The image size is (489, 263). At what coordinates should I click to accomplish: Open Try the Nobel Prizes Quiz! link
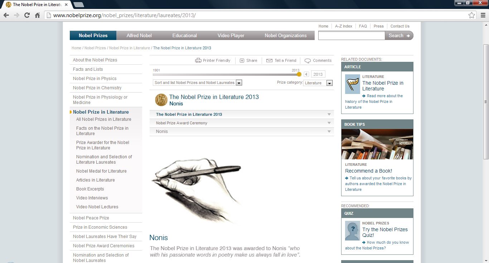click(385, 232)
